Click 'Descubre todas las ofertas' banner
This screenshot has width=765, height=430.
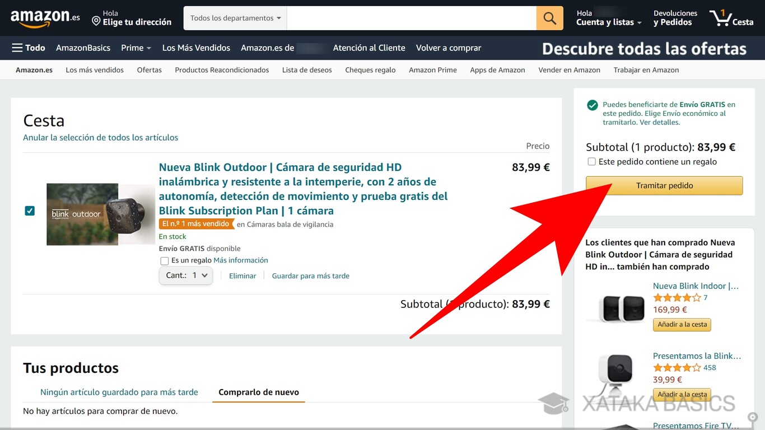point(644,49)
